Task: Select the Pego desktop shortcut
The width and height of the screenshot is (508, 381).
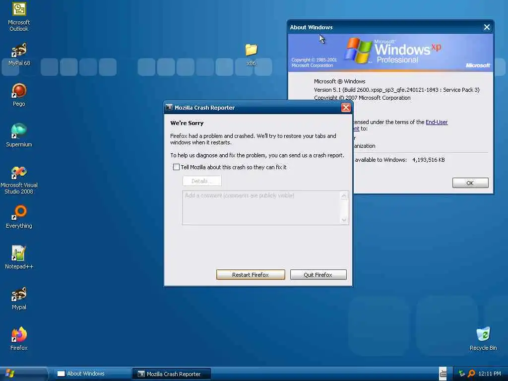Action: [x=19, y=95]
